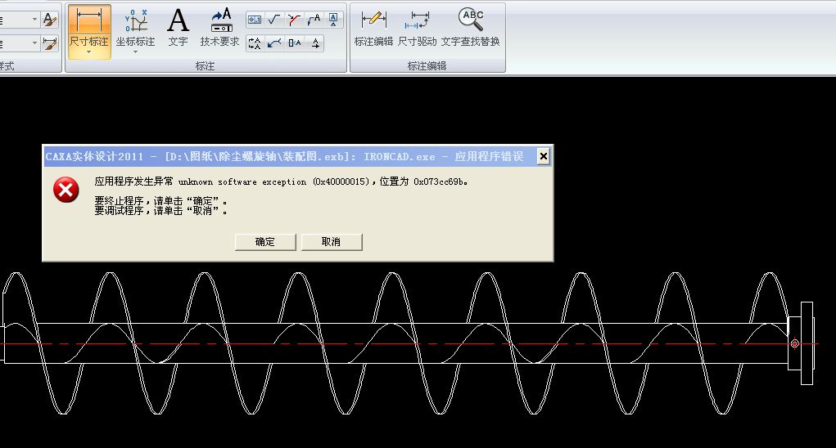836x448 pixels.
Task: Select the 尺寸驱动 dimension drive tool
Action: [418, 25]
